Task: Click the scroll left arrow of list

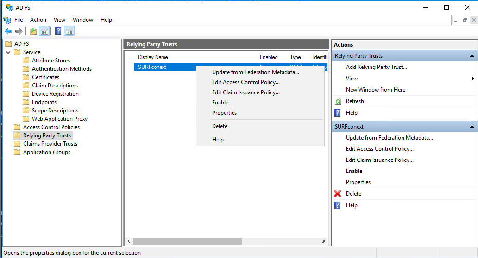Action: 129,241
